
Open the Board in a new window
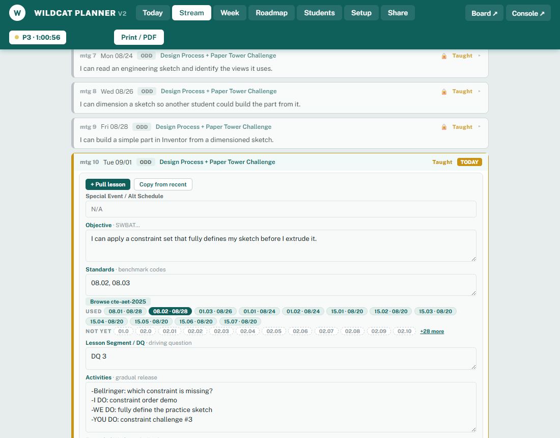pyautogui.click(x=484, y=13)
